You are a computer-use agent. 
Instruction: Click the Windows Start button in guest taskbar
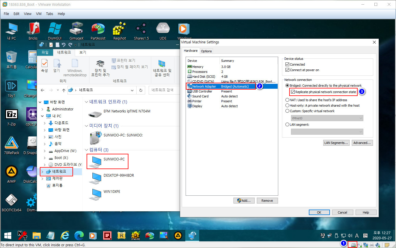[8, 236]
